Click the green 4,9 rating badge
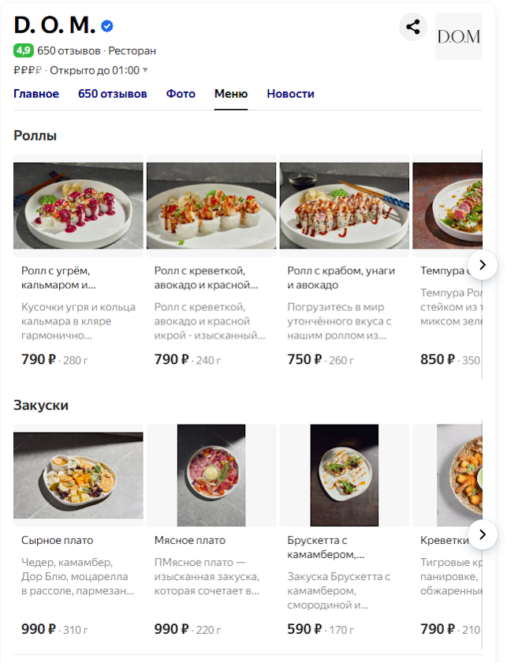Screen dimensions: 507x663 (23, 51)
